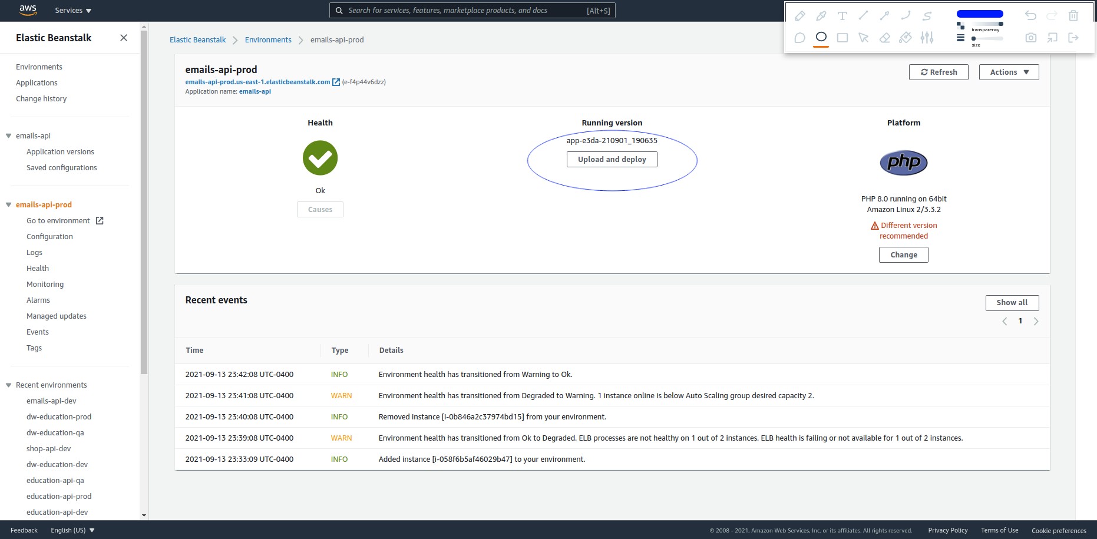Open the Logs page
The image size is (1097, 539).
(34, 253)
